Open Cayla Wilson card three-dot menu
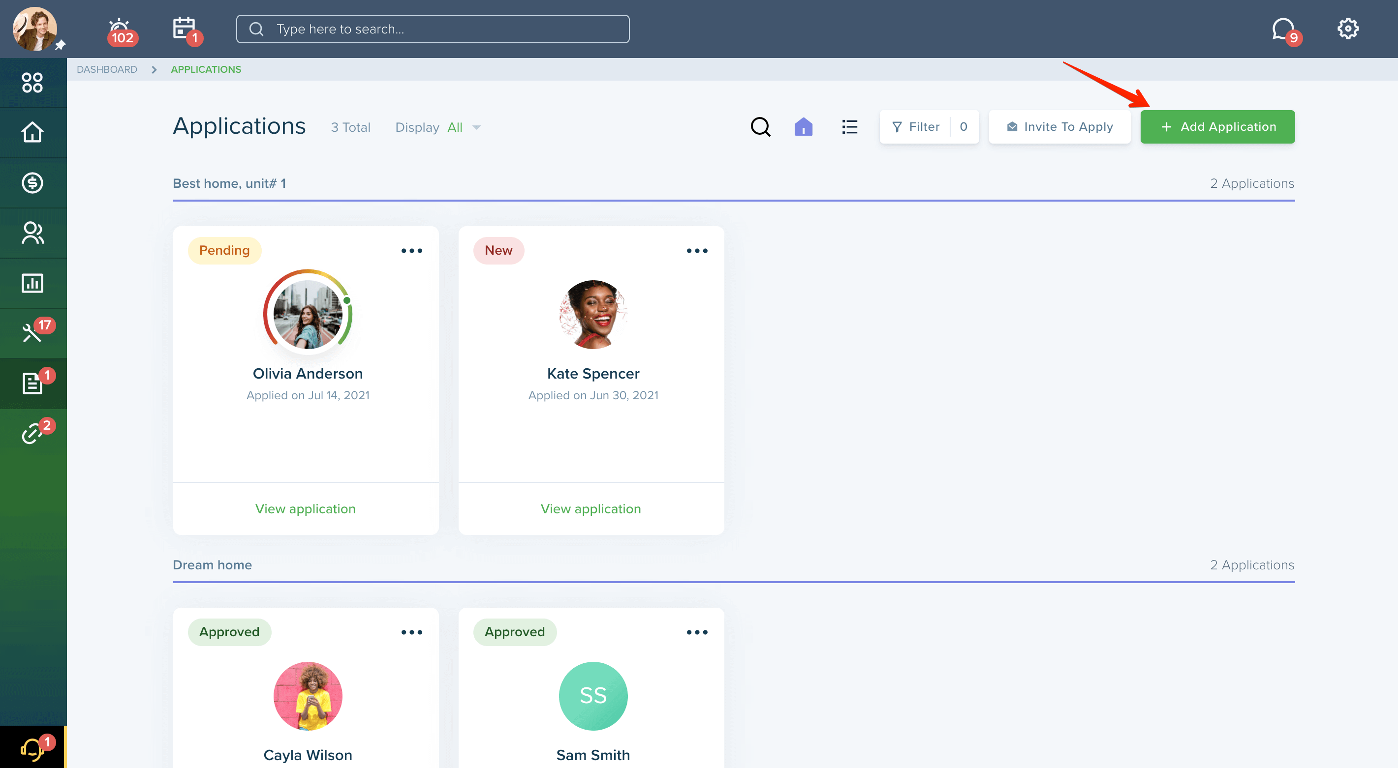Viewport: 1398px width, 768px height. pos(411,632)
